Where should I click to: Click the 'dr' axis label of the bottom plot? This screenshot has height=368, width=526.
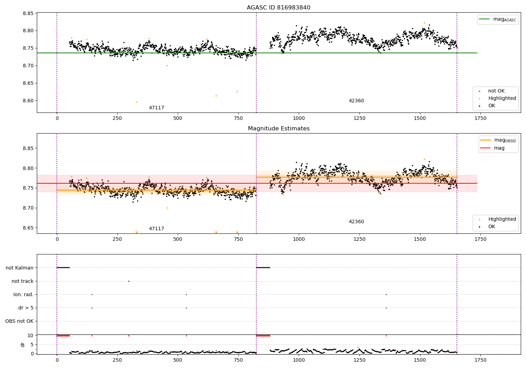23,345
